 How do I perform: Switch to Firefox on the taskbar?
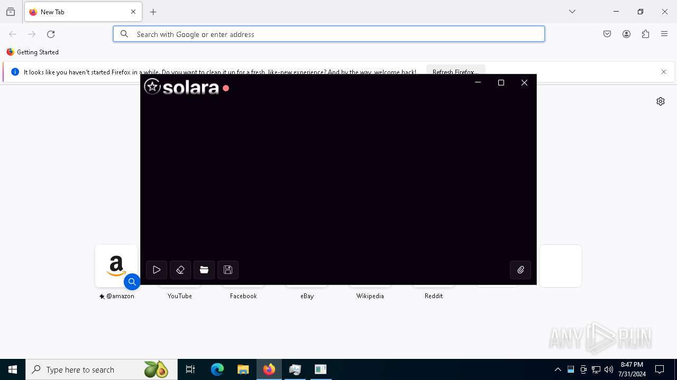click(269, 369)
